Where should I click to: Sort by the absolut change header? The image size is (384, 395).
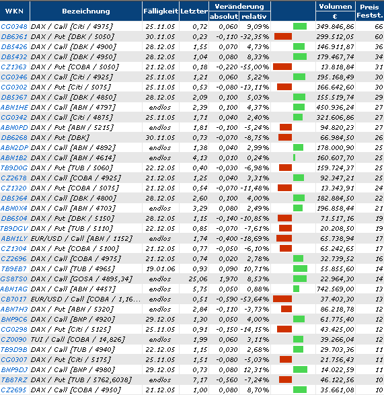click(x=224, y=16)
